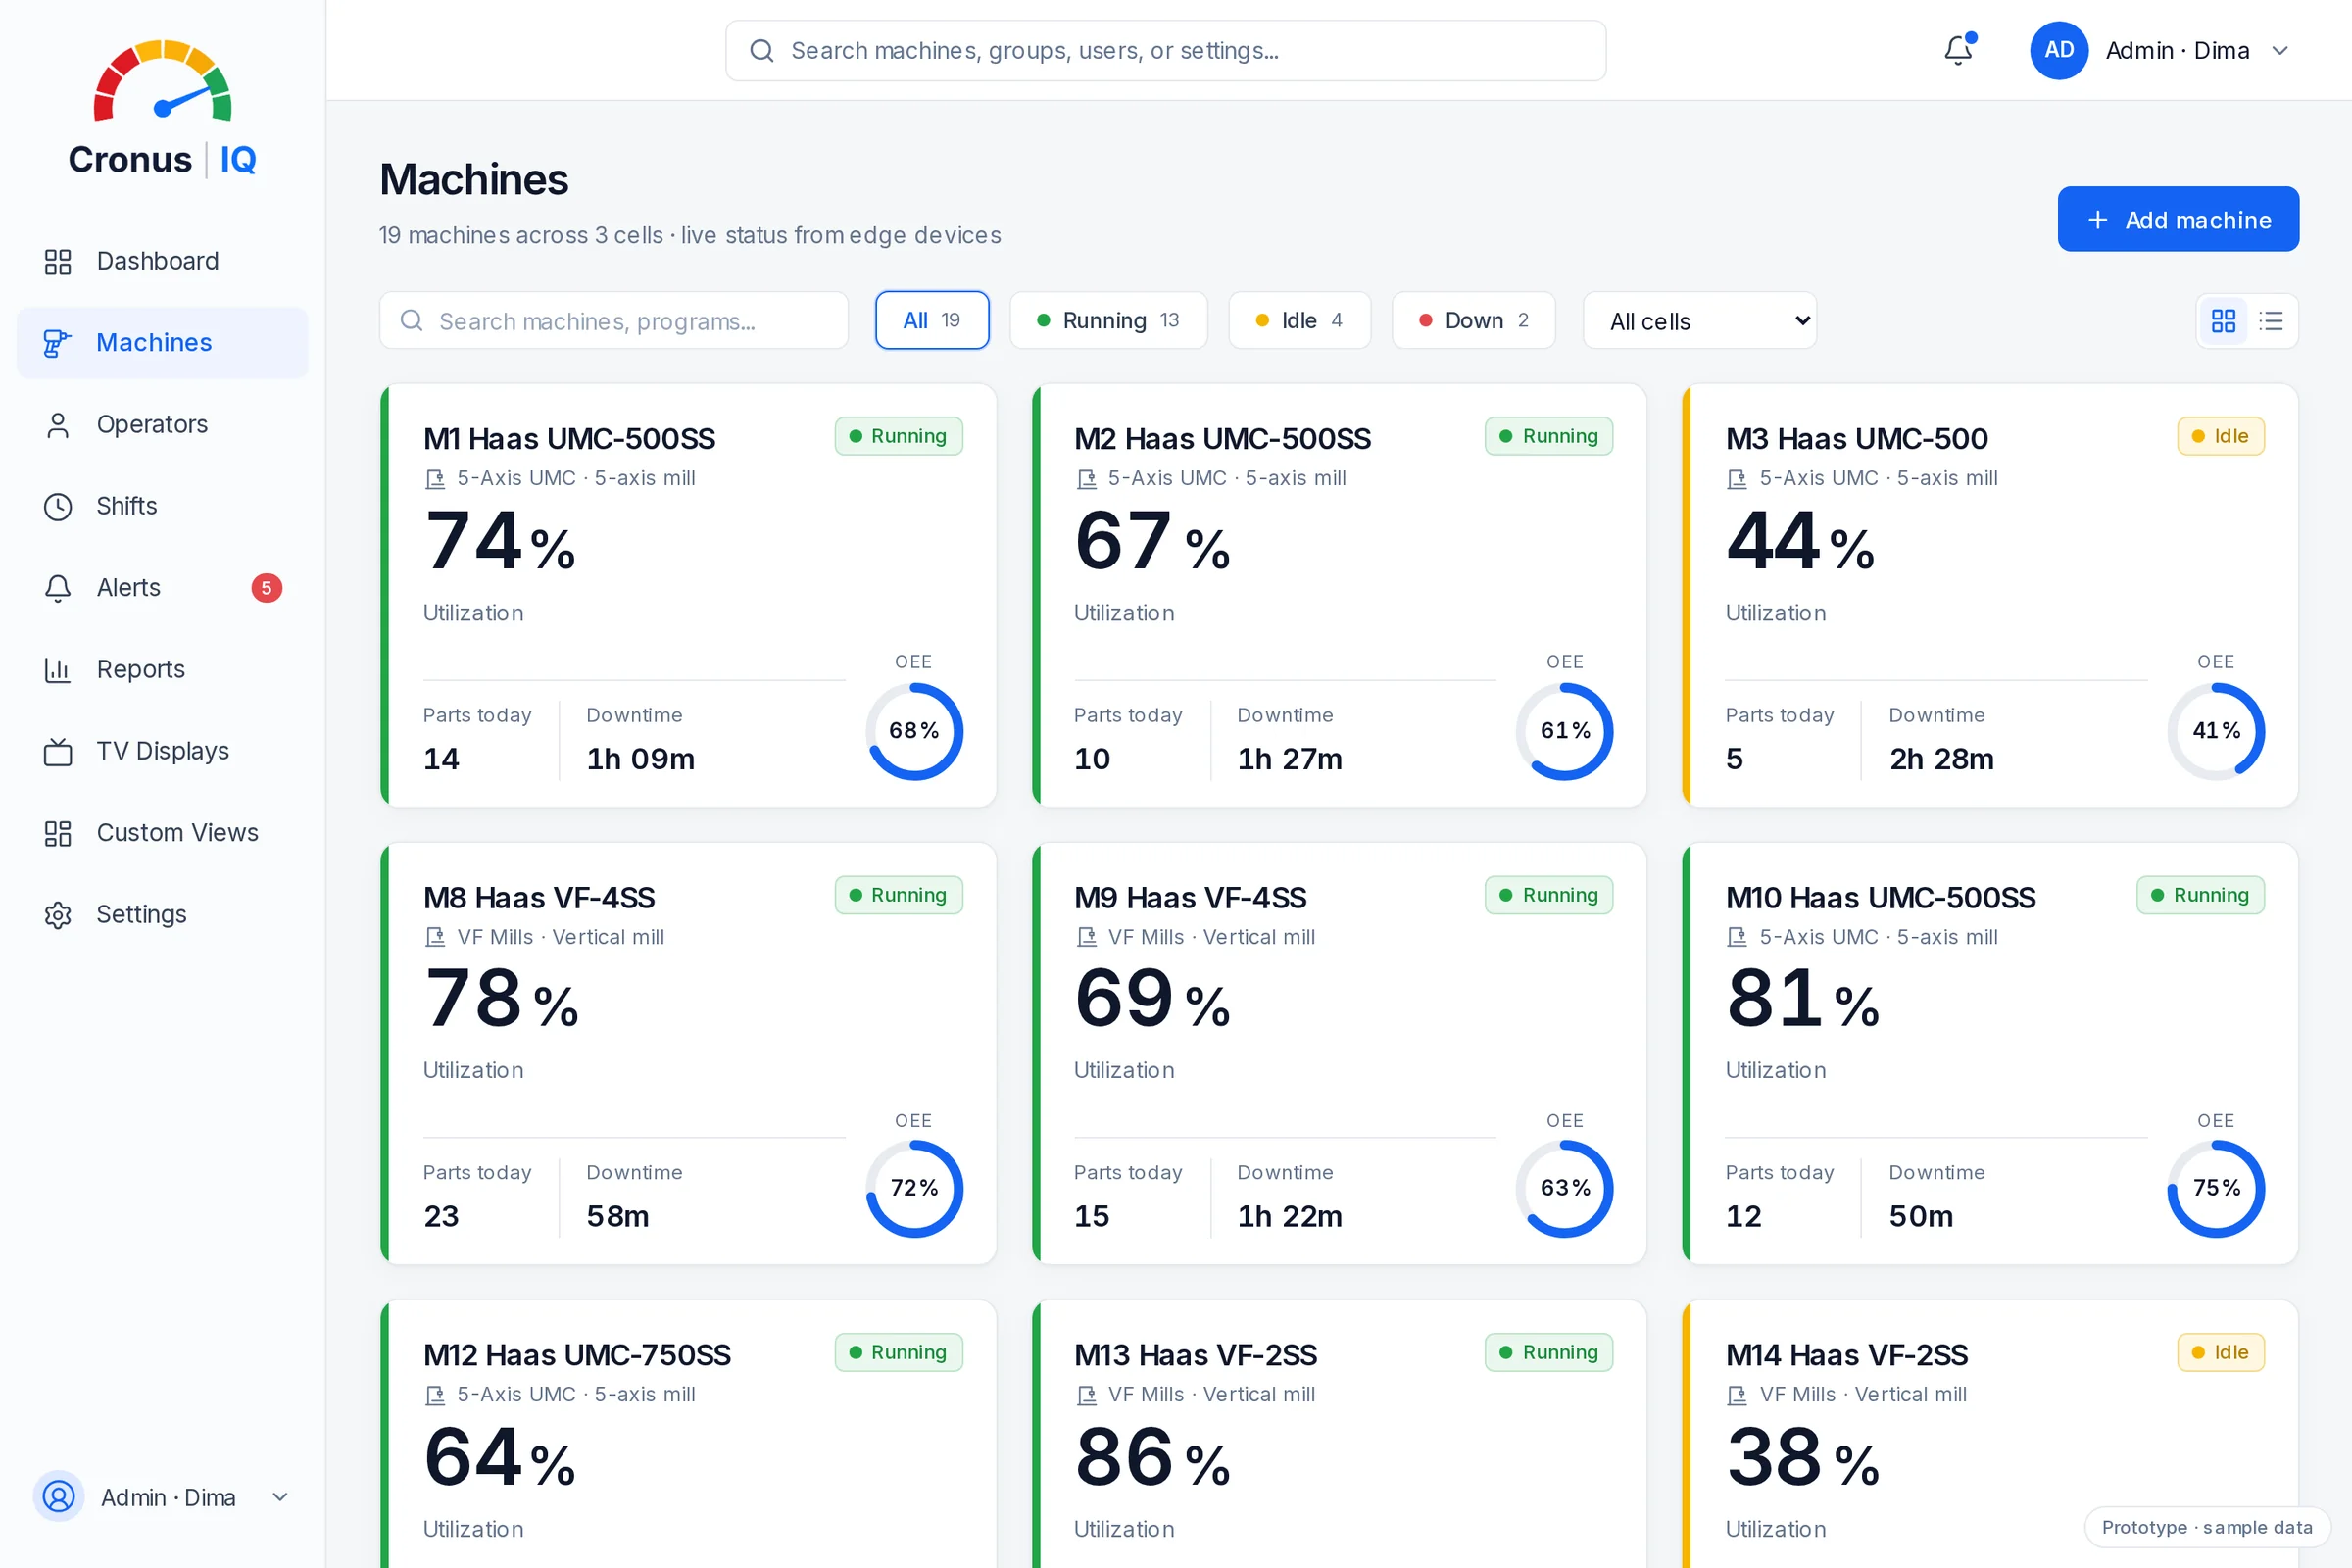Image resolution: width=2352 pixels, height=1568 pixels.
Task: Focus the Search machines, programs field
Action: 614,321
